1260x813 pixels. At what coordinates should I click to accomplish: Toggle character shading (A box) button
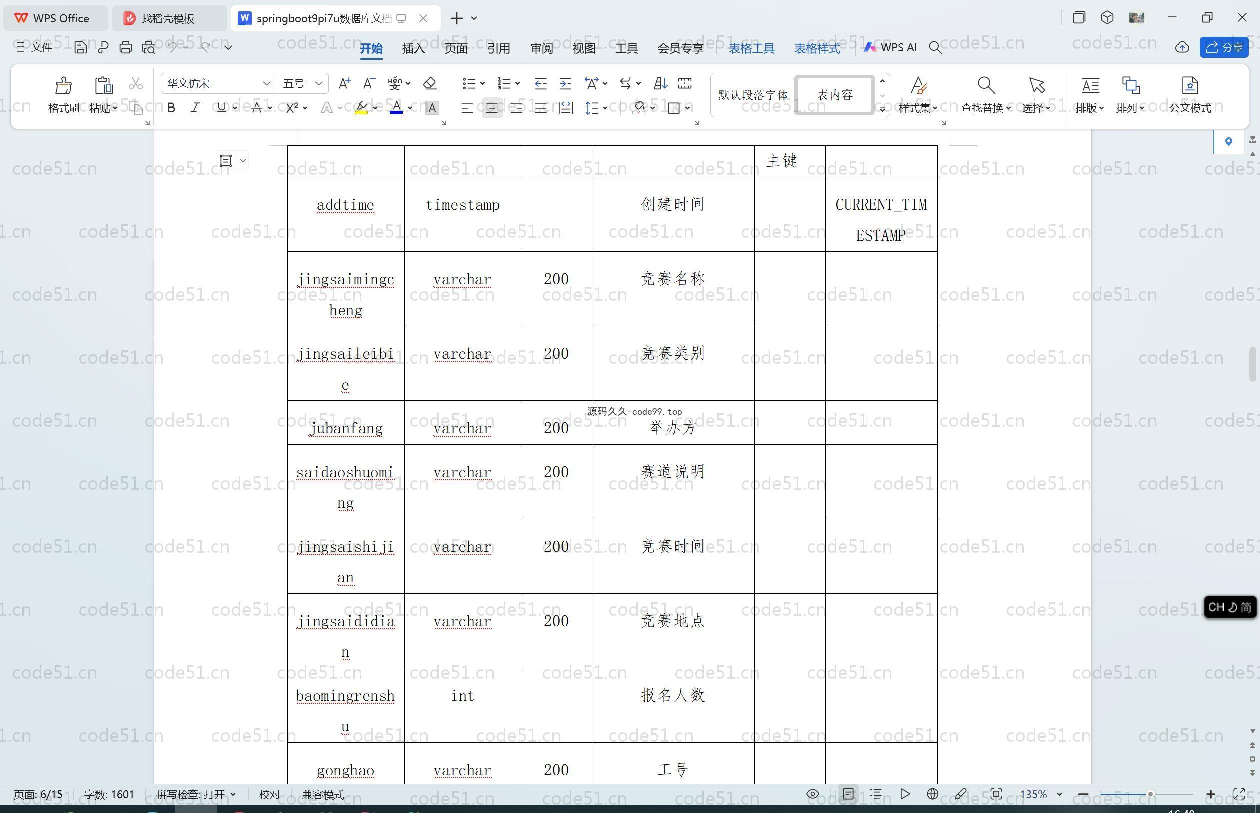[432, 108]
